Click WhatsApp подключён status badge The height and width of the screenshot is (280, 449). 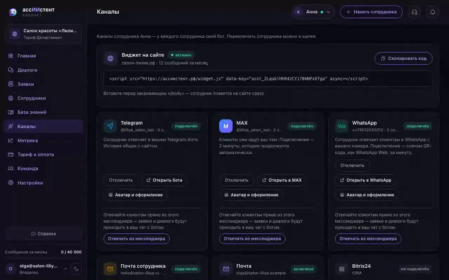pyautogui.click(x=417, y=126)
